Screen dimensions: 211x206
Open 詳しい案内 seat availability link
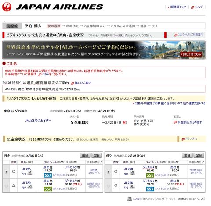pos(191,139)
